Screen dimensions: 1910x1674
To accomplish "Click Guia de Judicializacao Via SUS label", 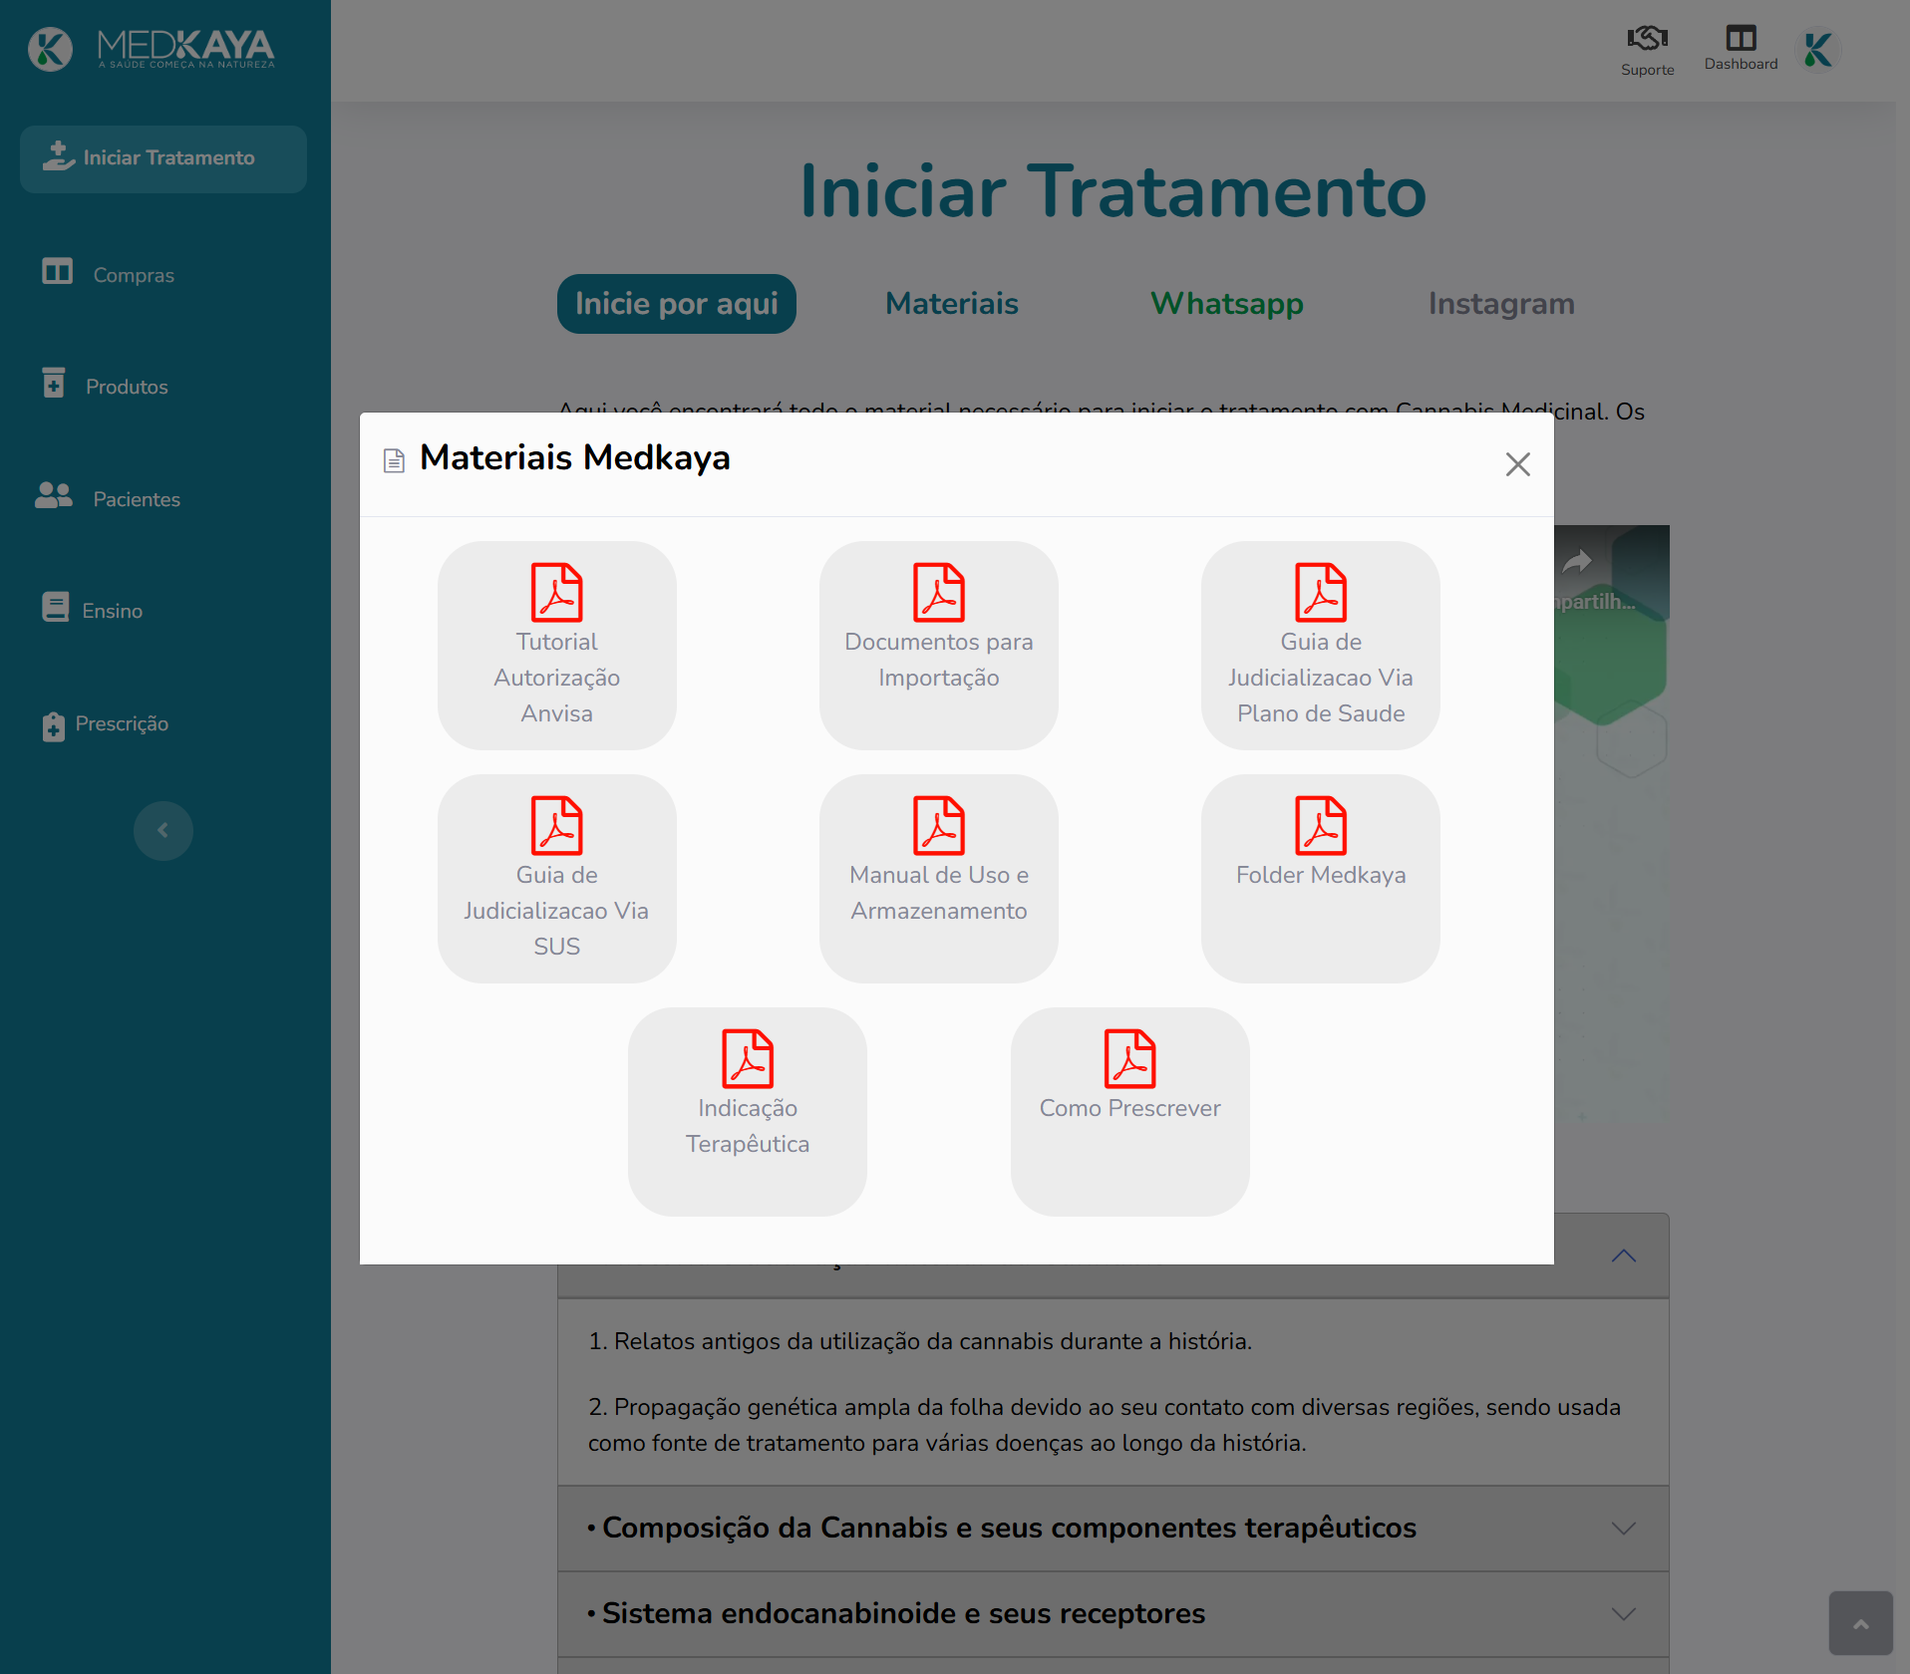I will (x=556, y=911).
